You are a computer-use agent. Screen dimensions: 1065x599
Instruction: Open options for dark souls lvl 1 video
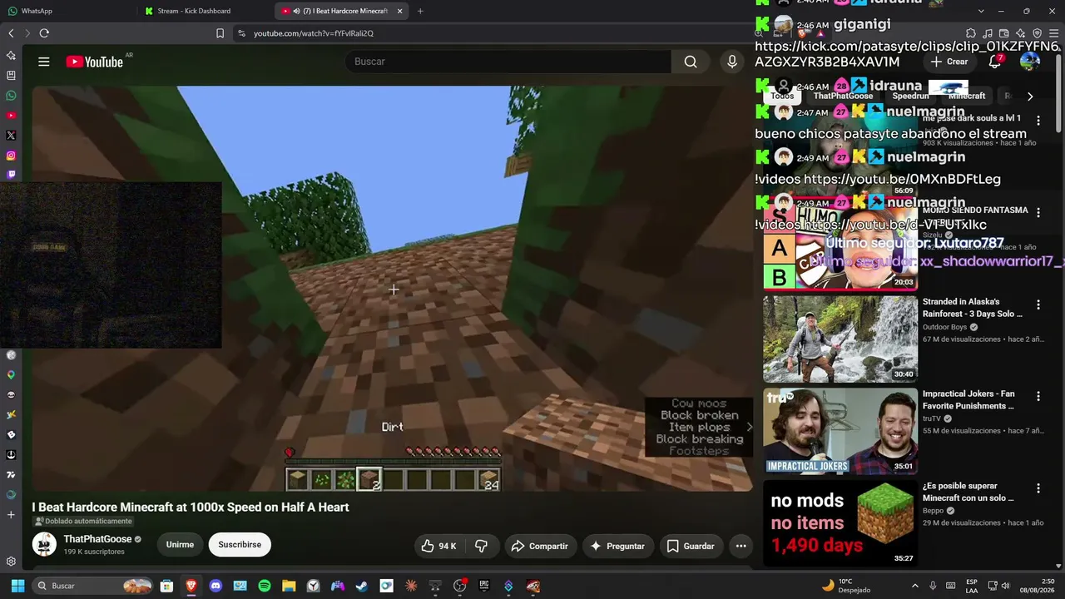pos(1038,121)
